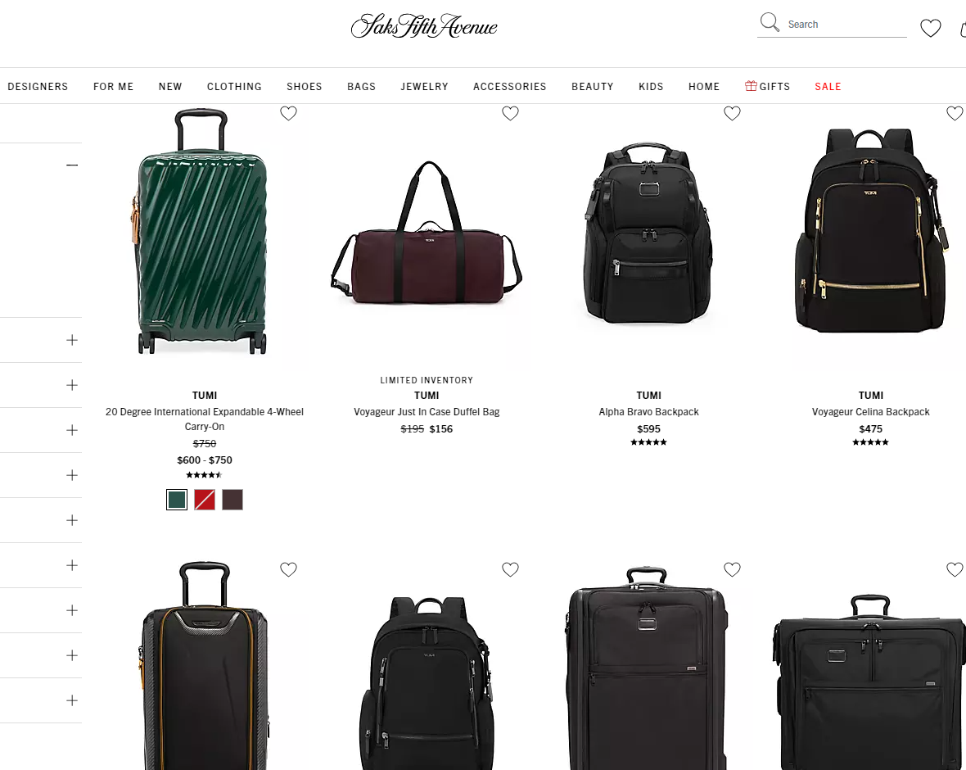Screen dimensions: 966x770
Task: Expand the first collapsed filter plus sign
Action: pos(72,340)
